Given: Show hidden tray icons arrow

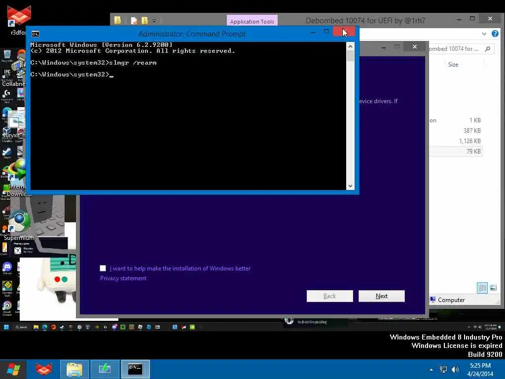Looking at the screenshot, I should coord(431,370).
